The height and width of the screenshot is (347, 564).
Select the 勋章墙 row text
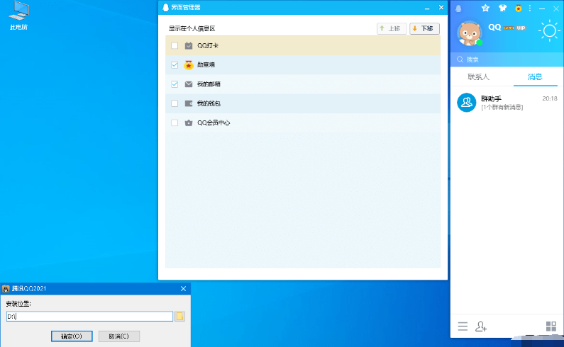[206, 64]
